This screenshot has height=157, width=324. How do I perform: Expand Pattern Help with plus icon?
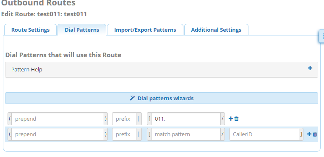[x=310, y=68]
